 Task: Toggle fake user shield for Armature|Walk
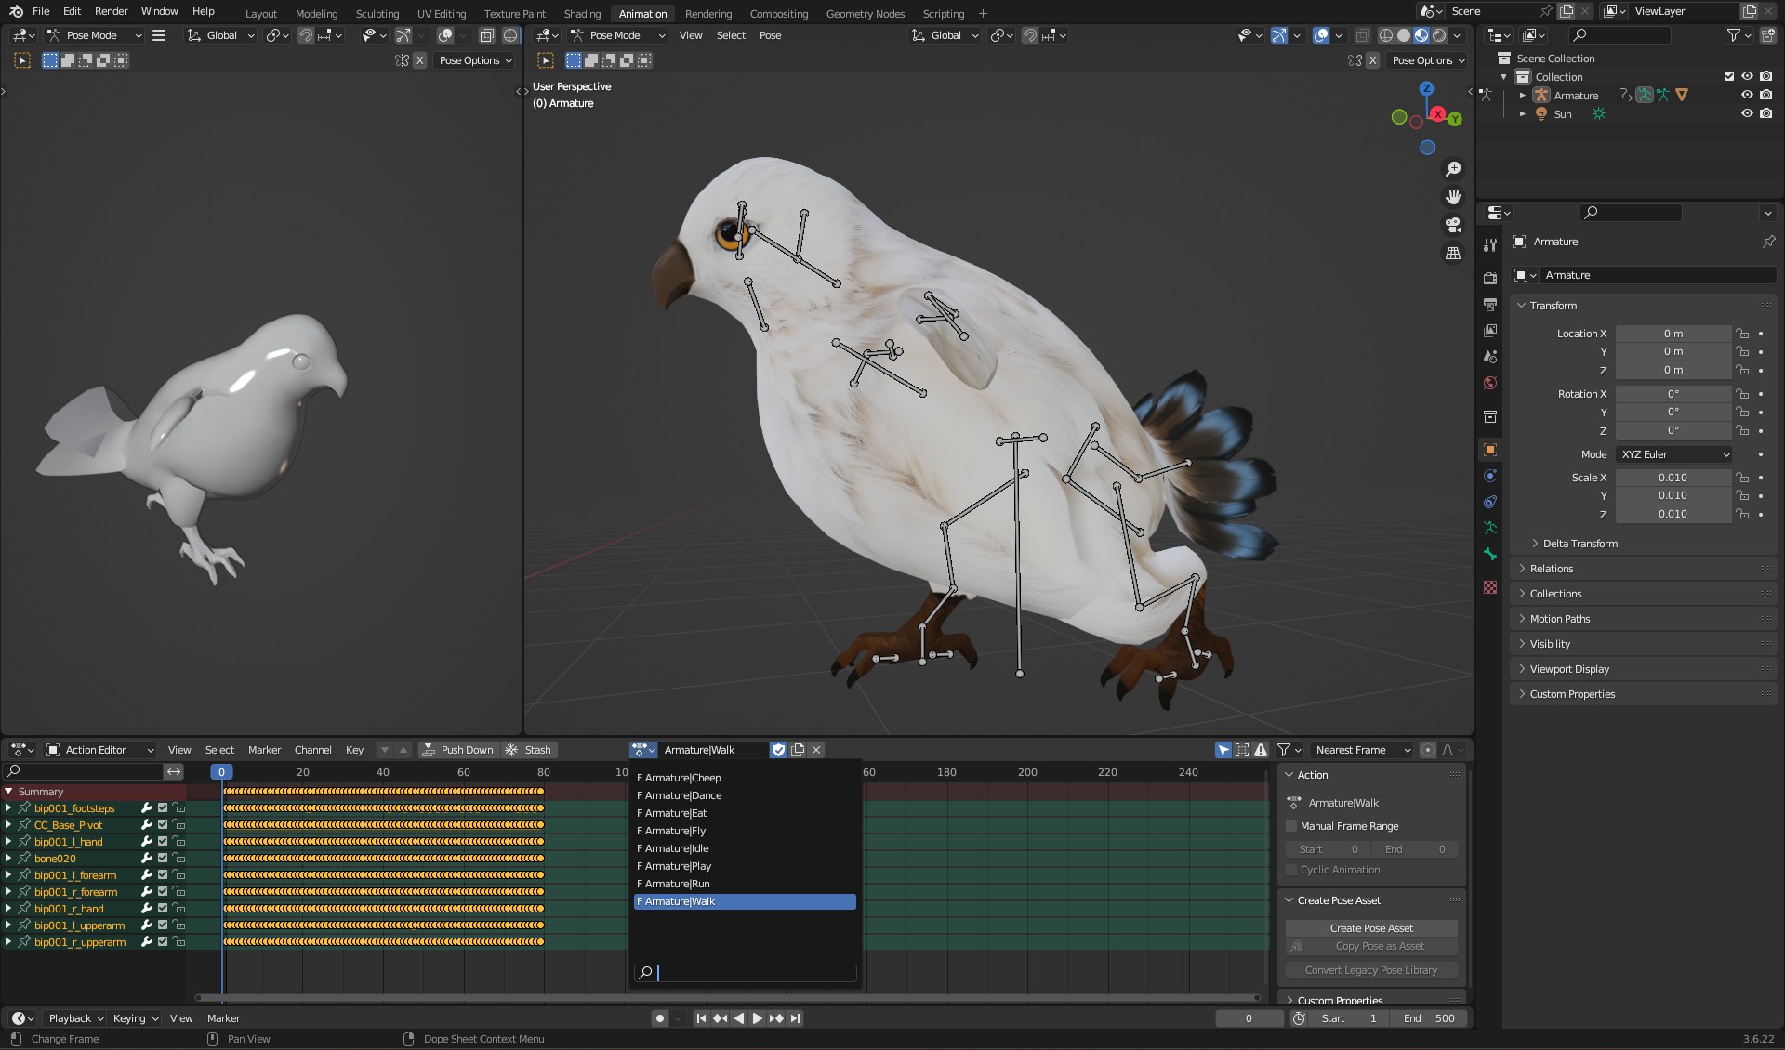(778, 750)
